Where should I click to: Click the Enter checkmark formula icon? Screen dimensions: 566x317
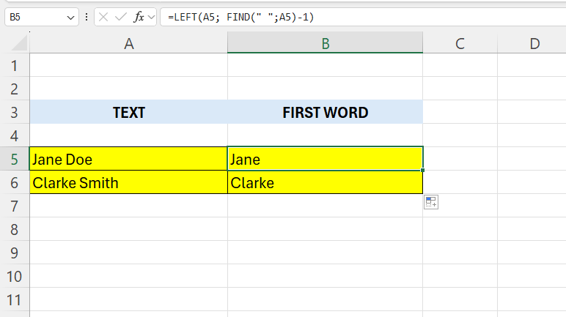pyautogui.click(x=122, y=16)
